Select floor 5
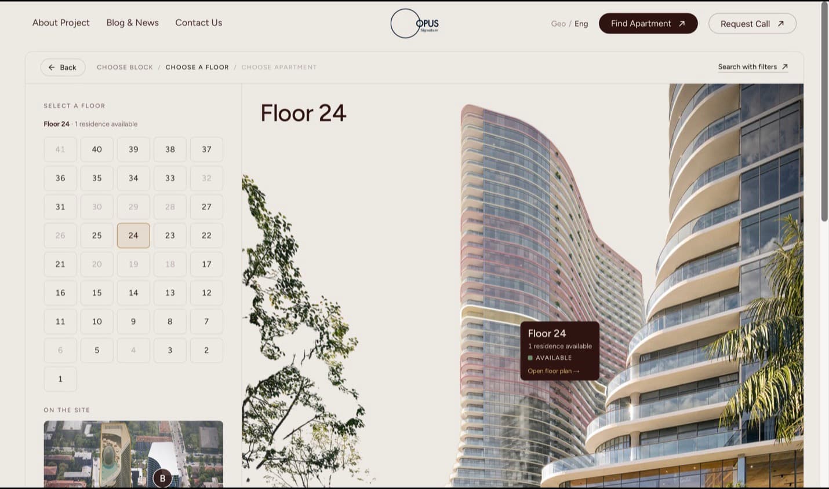The image size is (829, 489). click(x=97, y=350)
